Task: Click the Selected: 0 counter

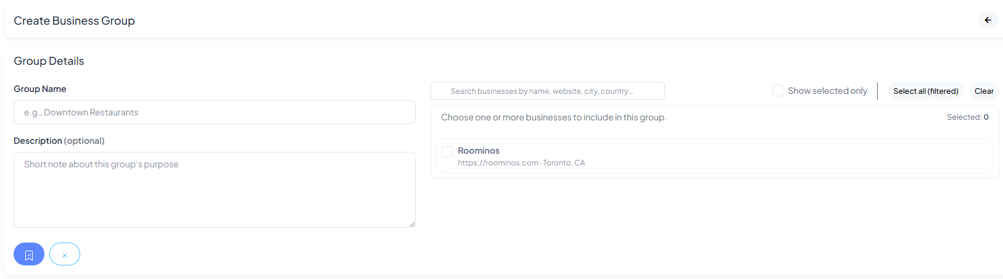Action: [967, 117]
